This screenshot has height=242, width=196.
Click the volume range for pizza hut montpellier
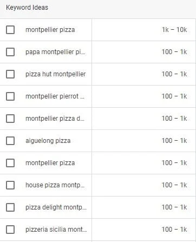click(174, 74)
